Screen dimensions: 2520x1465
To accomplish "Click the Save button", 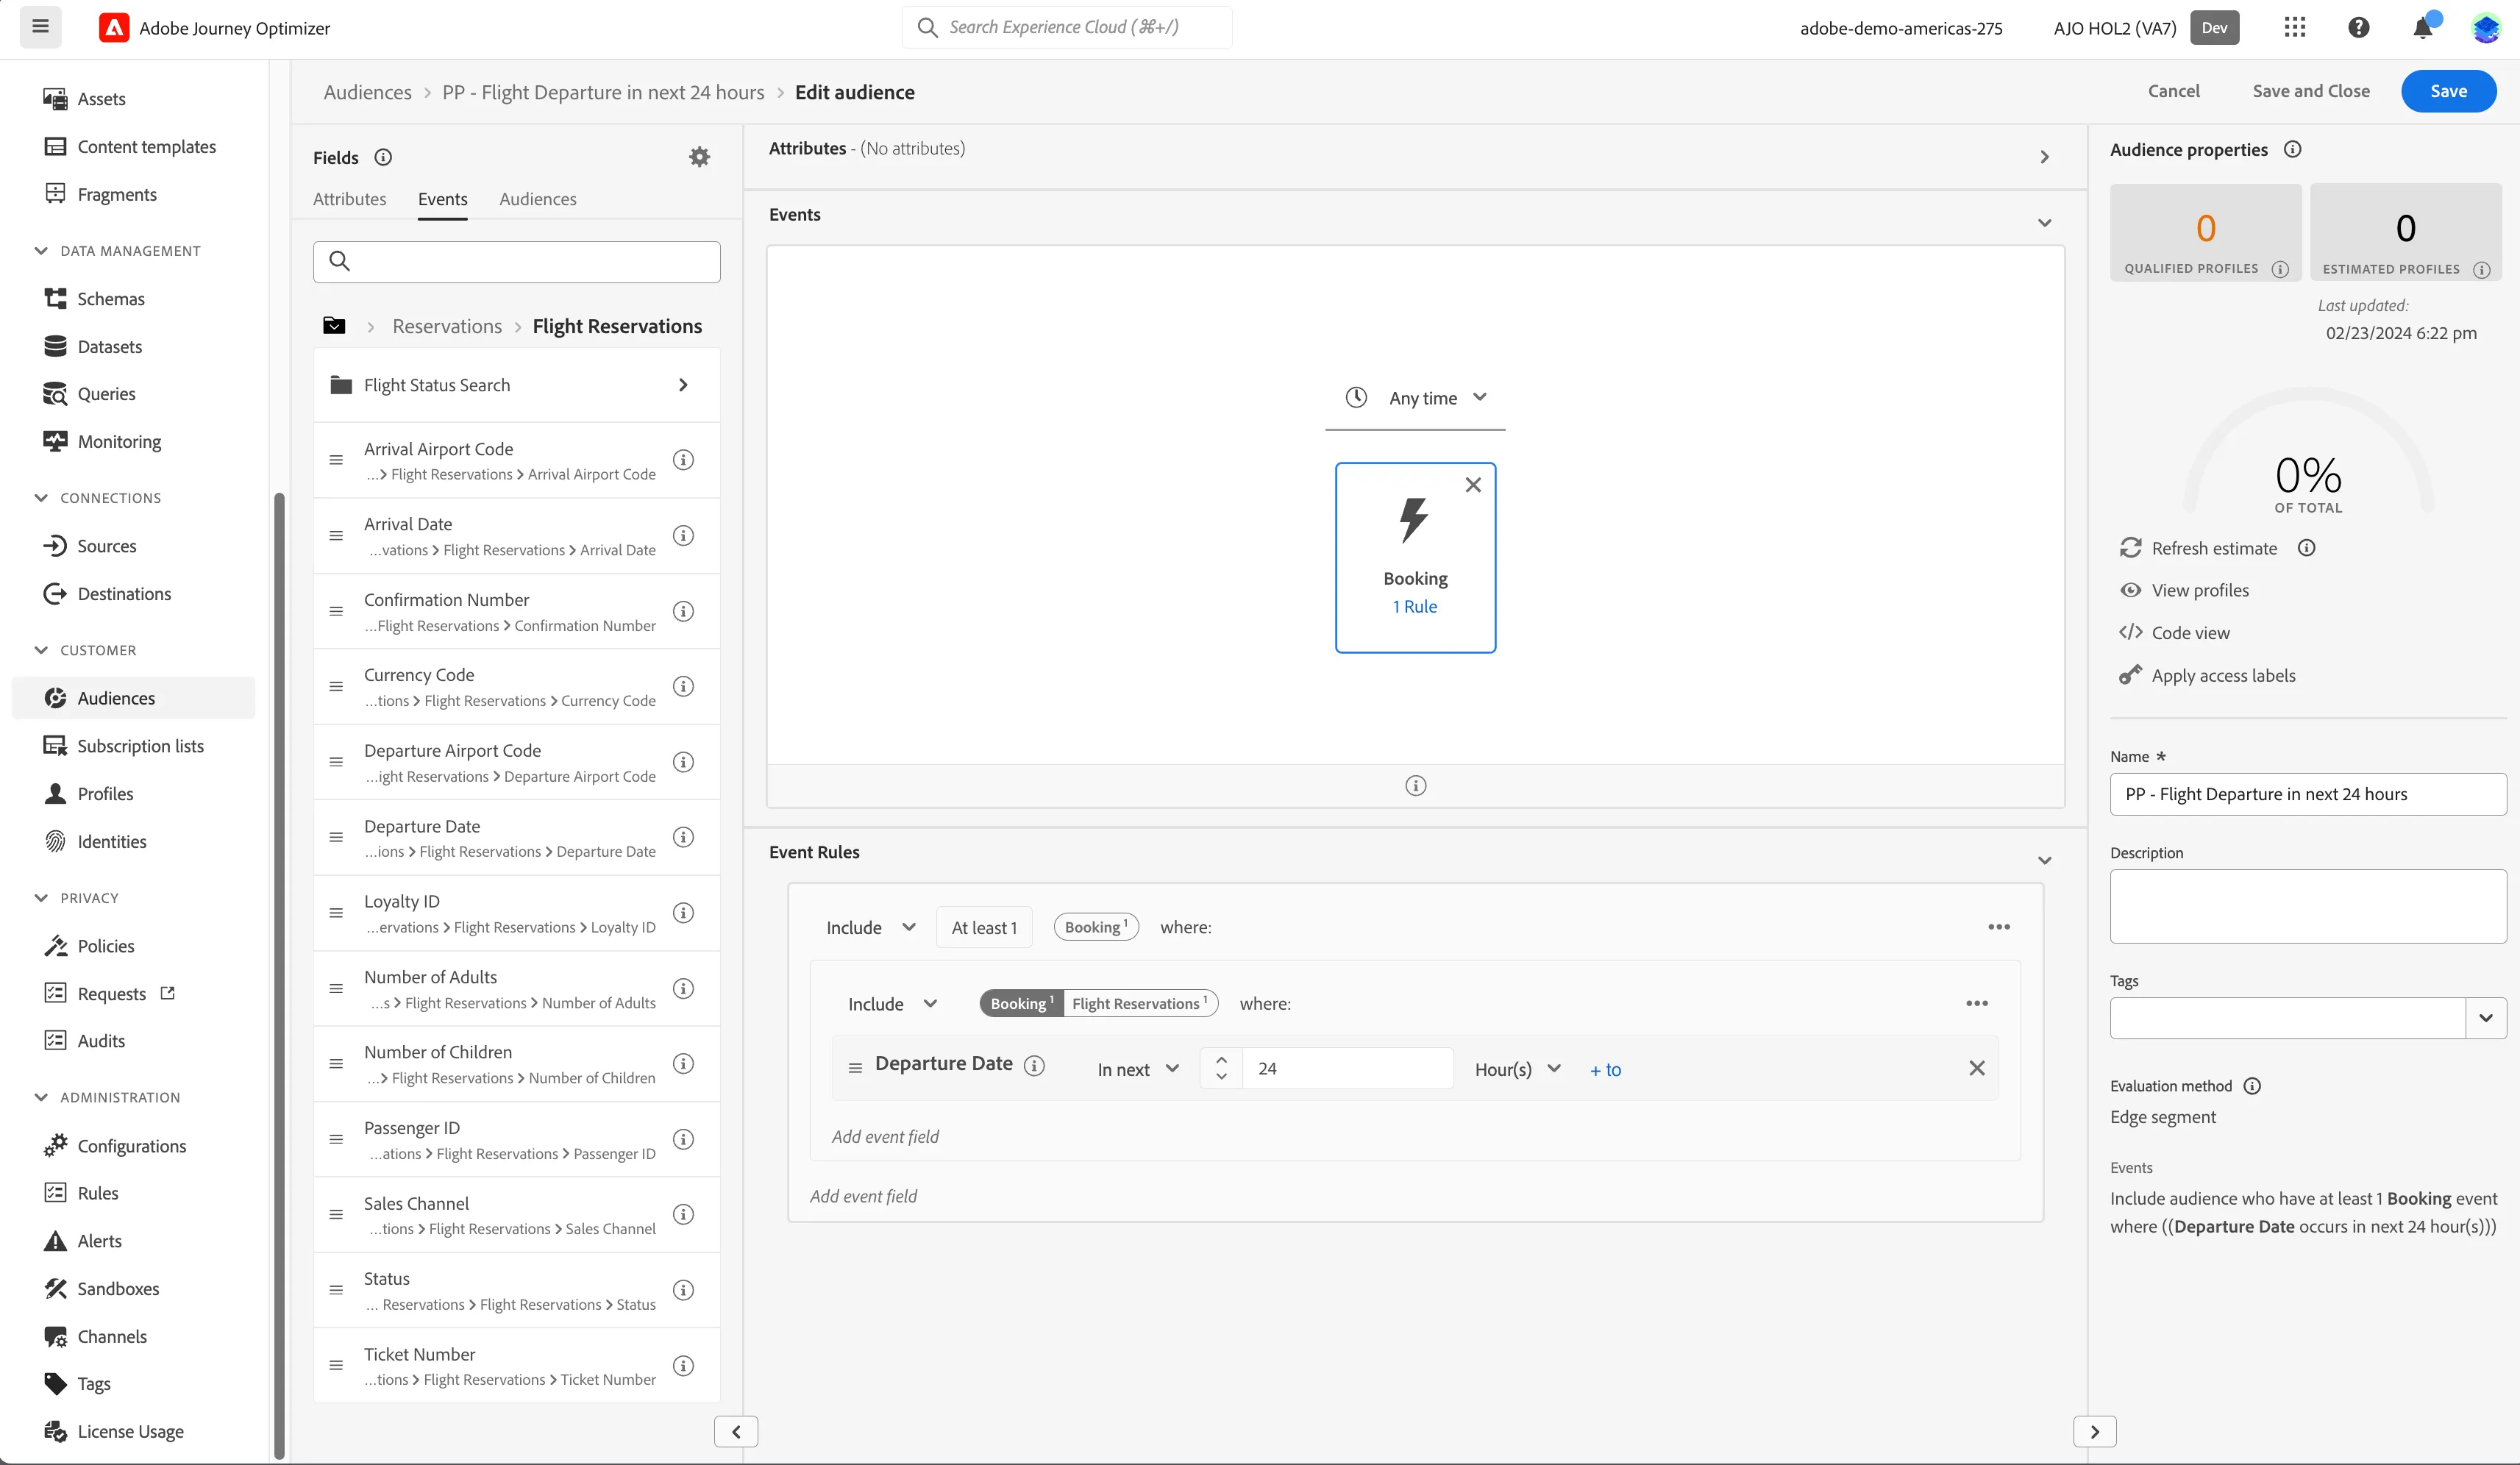I will pyautogui.click(x=2448, y=91).
